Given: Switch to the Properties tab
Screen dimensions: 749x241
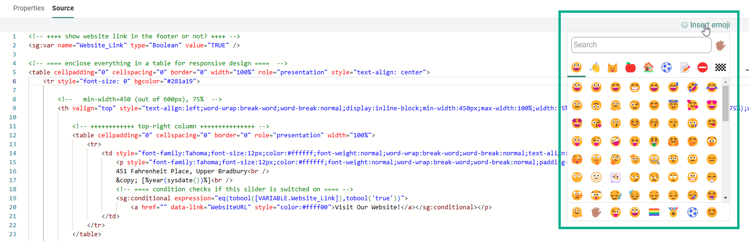Looking at the screenshot, I should point(28,8).
